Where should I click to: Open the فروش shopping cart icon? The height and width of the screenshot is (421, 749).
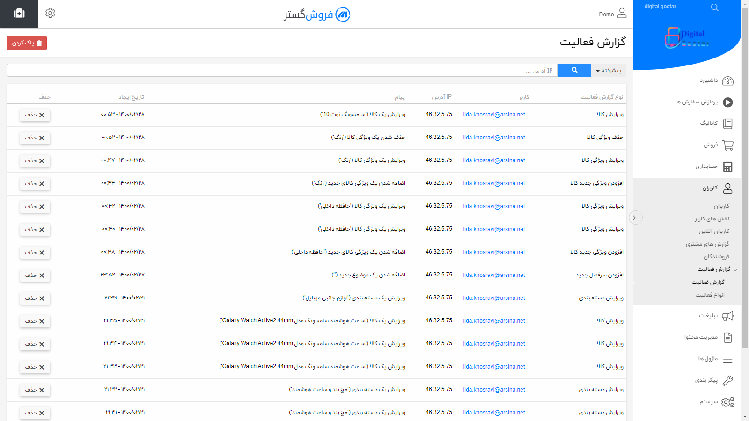(727, 145)
